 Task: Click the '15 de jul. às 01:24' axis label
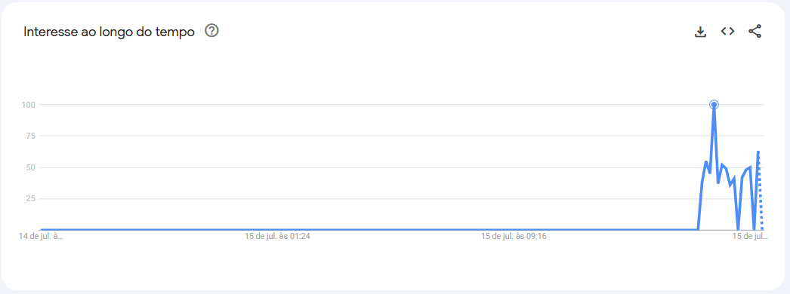coord(278,236)
